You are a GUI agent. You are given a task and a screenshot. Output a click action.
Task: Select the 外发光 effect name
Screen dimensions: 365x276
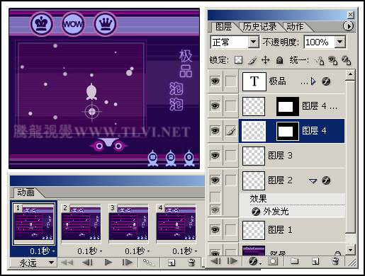tap(276, 212)
